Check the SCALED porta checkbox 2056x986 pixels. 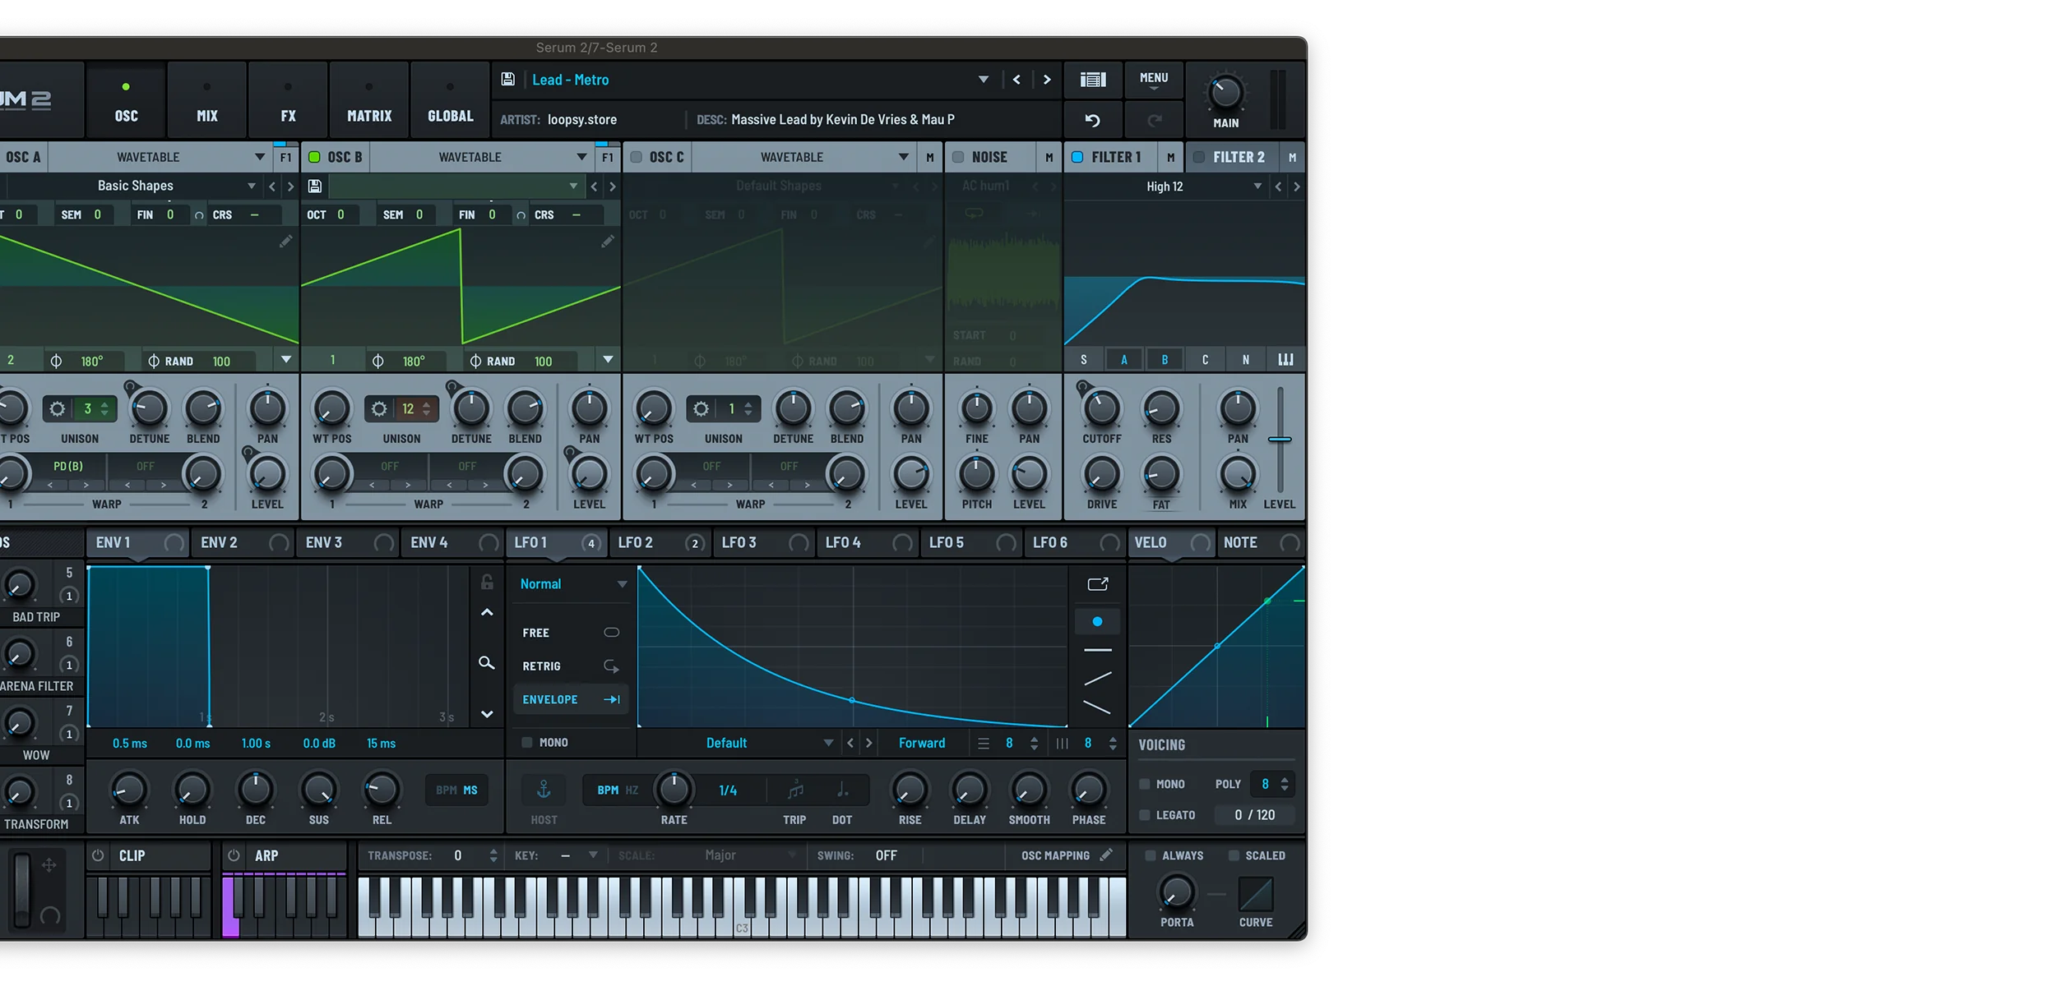[x=1234, y=855]
